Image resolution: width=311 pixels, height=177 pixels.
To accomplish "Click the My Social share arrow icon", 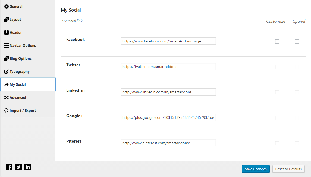I will click(x=7, y=84).
